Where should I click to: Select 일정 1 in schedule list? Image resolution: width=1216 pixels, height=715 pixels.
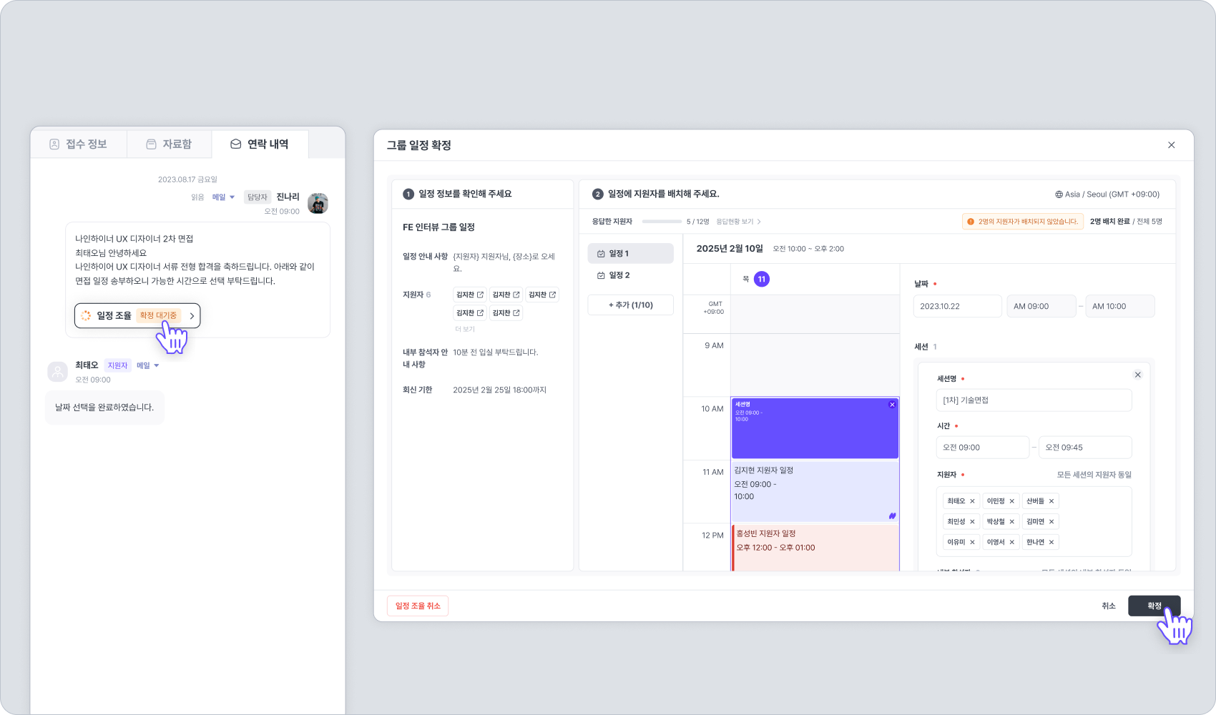pyautogui.click(x=630, y=254)
